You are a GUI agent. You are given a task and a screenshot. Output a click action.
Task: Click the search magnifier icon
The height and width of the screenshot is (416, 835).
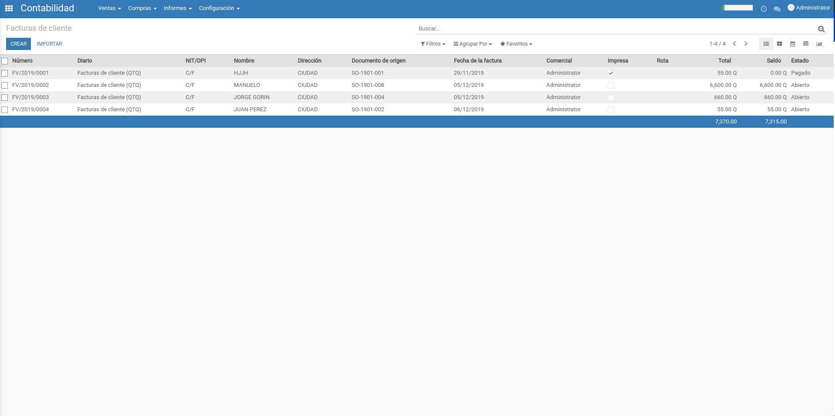click(821, 29)
